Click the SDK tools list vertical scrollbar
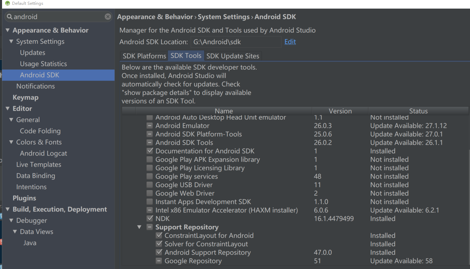This screenshot has width=470, height=269. [x=469, y=207]
